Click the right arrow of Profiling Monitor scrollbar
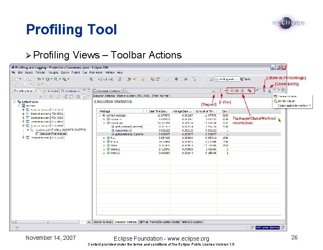 tap(89, 222)
